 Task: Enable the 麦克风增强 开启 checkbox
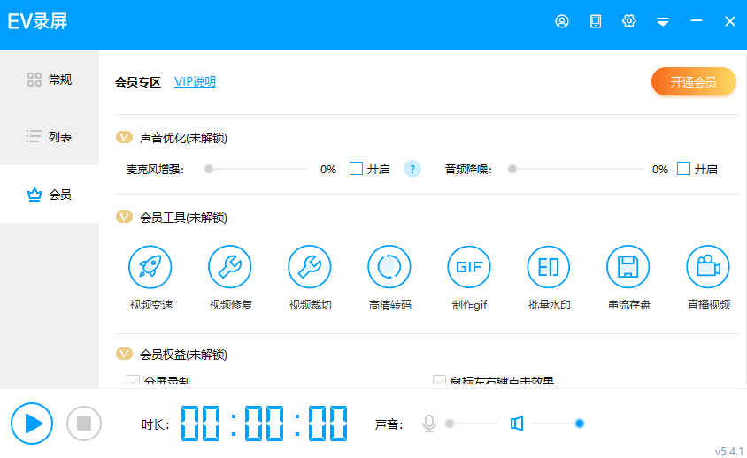[357, 169]
